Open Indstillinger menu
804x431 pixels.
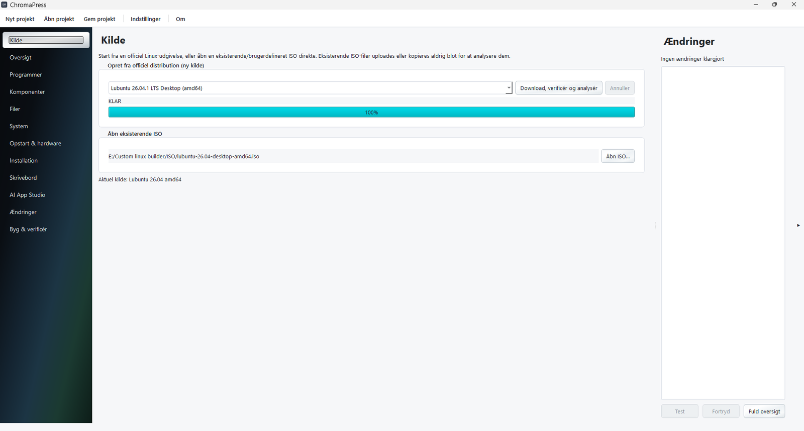tap(146, 19)
